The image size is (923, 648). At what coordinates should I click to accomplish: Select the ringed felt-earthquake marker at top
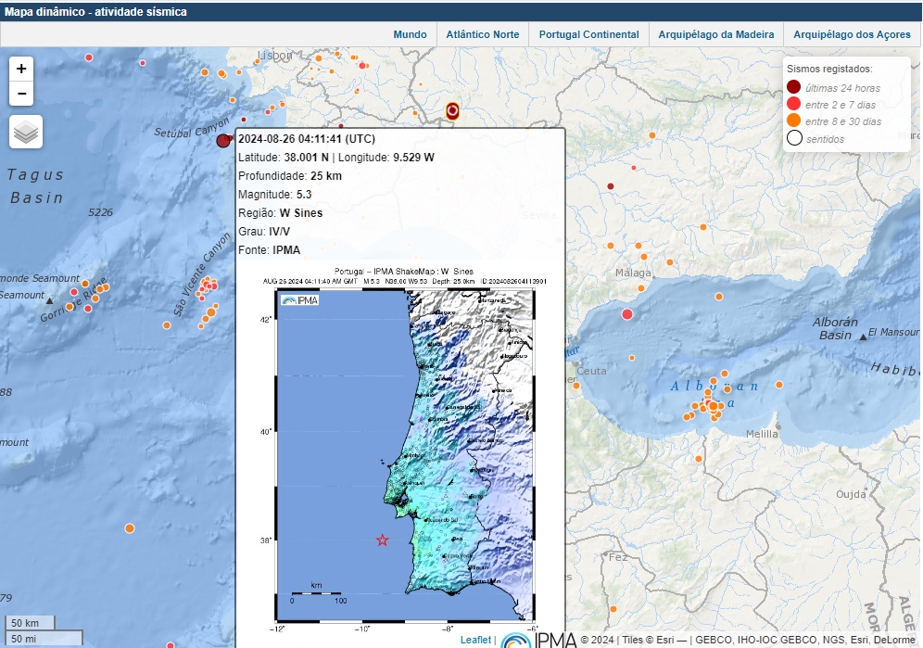[x=452, y=111]
